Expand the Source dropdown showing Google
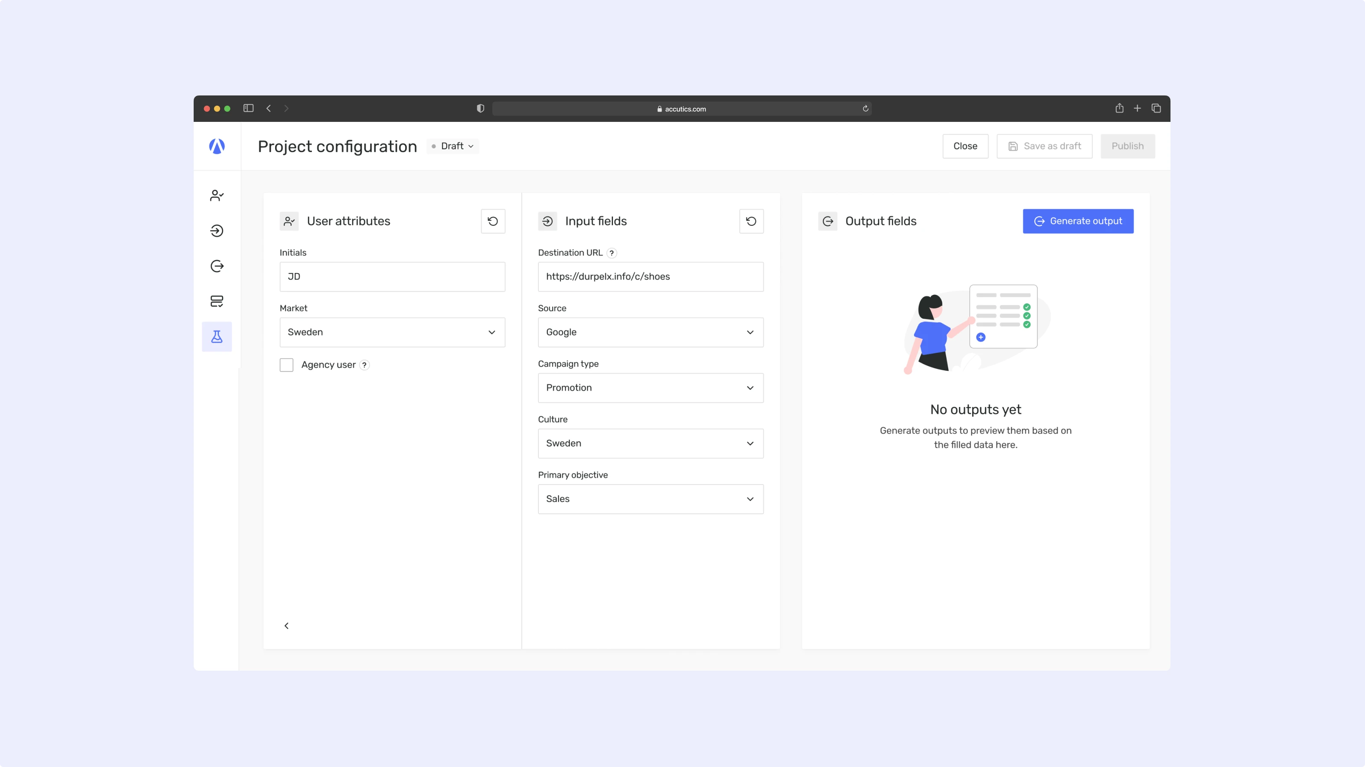Screen dimensions: 1365x767 tap(650, 332)
